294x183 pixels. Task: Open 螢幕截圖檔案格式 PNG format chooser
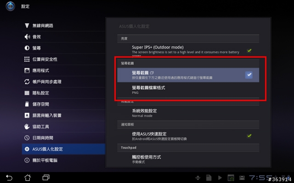click(188, 90)
